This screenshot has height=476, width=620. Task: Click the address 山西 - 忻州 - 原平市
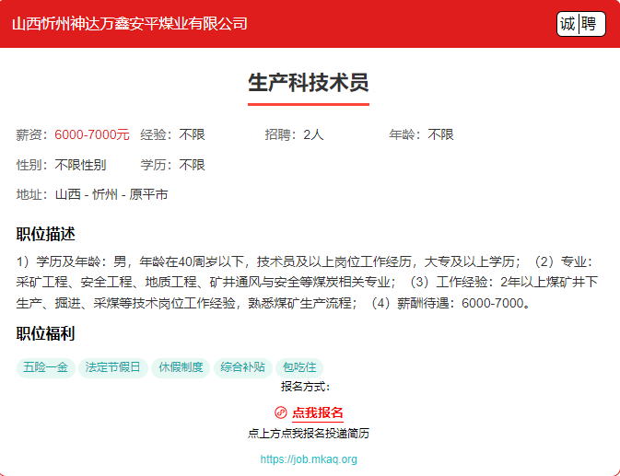[111, 194]
